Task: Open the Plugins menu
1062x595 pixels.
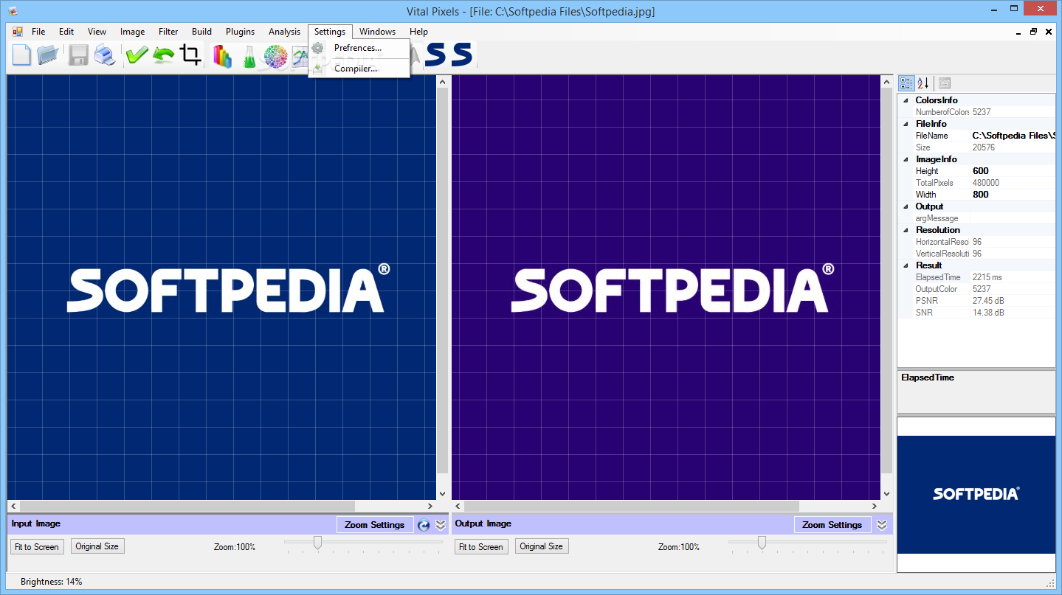Action: [240, 32]
